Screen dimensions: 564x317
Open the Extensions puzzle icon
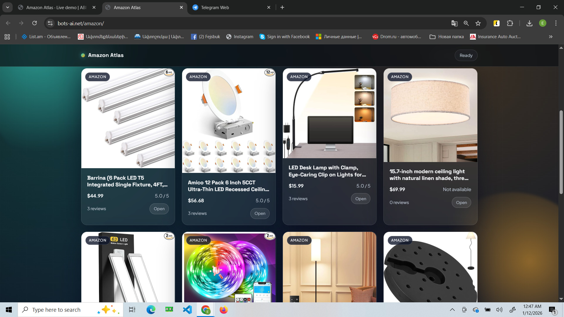[x=510, y=23]
